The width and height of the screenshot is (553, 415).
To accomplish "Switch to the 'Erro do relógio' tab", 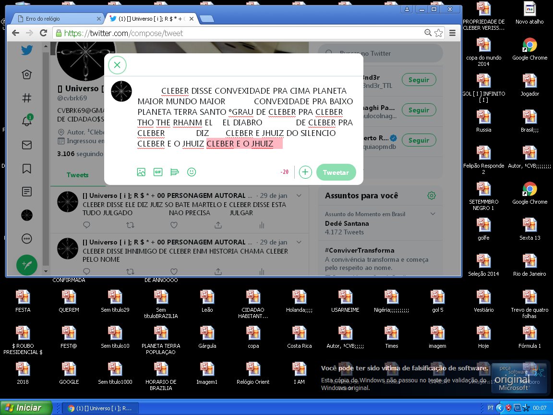I will click(58, 18).
